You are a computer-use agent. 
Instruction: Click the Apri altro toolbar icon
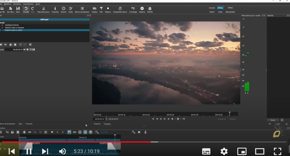click(x=10, y=10)
